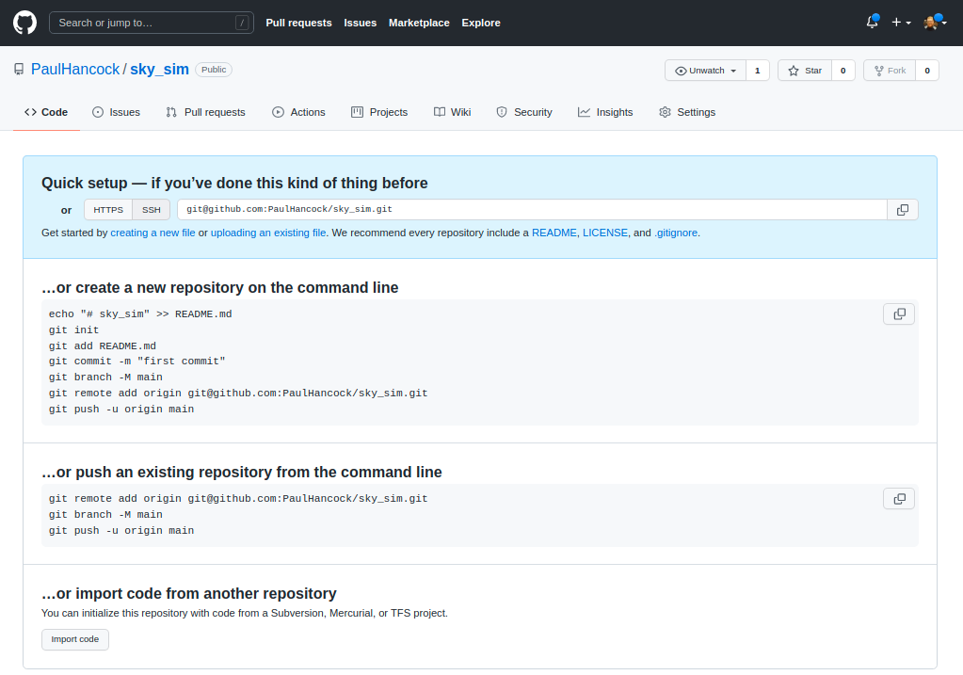
Task: Open the plus sign create menu
Action: click(x=899, y=22)
